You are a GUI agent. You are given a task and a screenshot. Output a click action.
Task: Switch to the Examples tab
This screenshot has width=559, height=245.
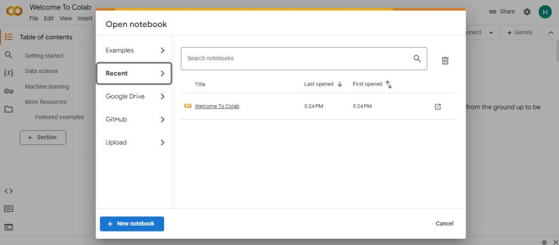134,50
